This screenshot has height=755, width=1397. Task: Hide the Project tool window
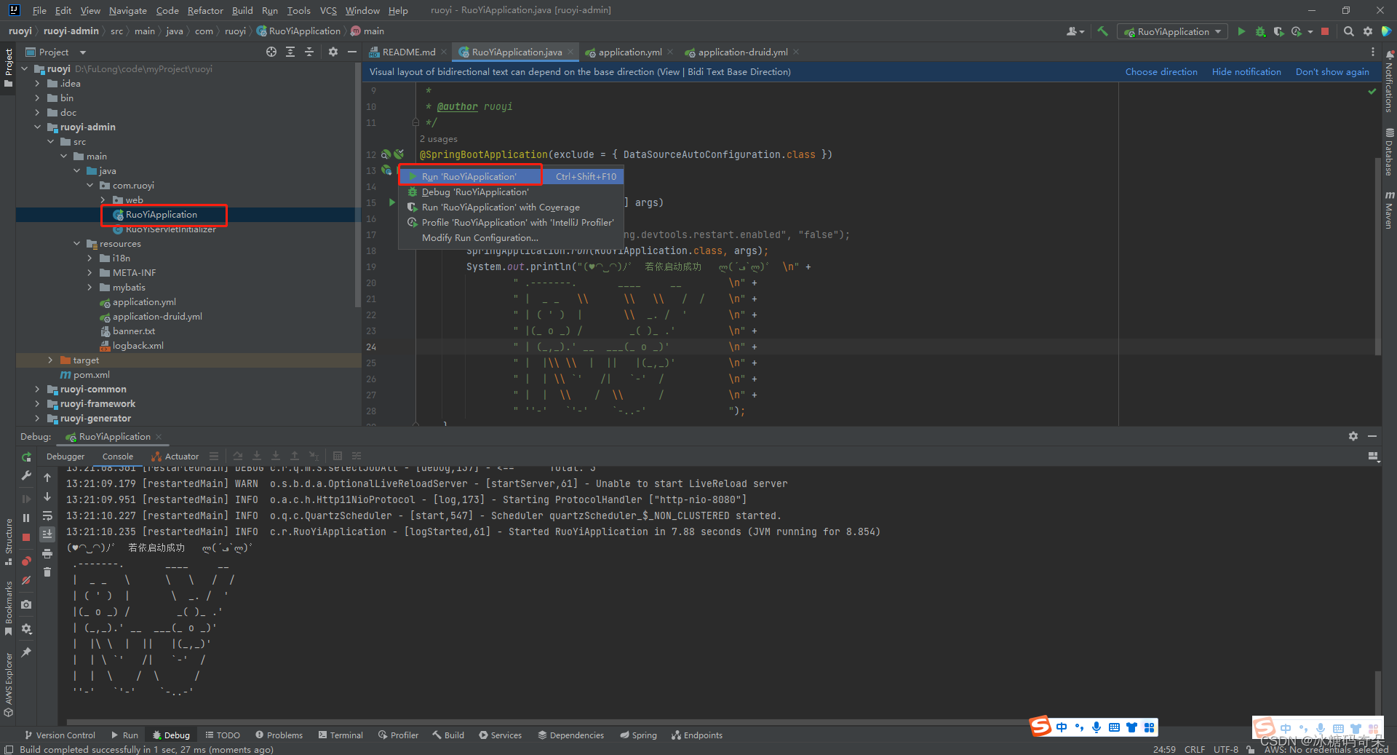[352, 52]
